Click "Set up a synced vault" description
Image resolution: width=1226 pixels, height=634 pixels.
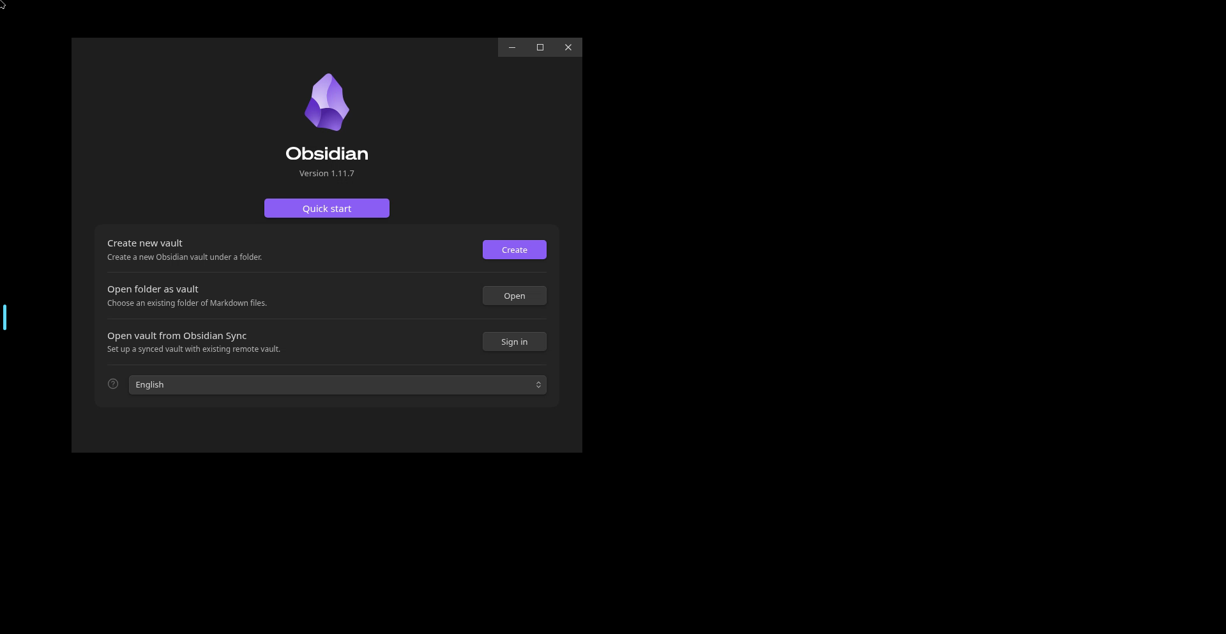coord(193,349)
